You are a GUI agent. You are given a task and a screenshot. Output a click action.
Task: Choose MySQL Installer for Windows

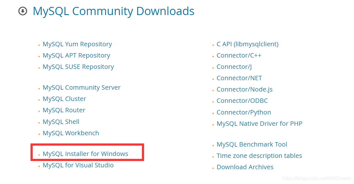[x=85, y=154]
